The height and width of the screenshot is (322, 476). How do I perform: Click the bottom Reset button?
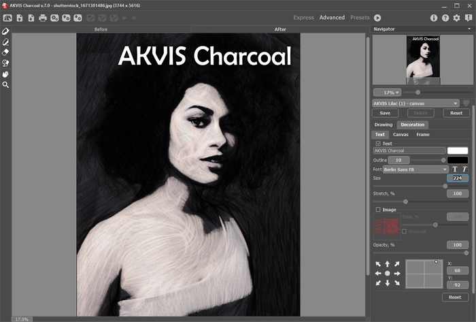coord(455,297)
